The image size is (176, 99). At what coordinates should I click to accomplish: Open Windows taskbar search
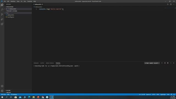pyautogui.click(x=7, y=97)
